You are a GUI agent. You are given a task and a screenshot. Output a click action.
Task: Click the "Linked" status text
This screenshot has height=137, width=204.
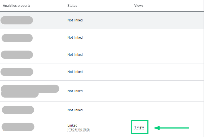pos(72,125)
